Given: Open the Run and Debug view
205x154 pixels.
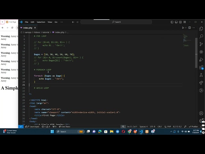Looking at the screenshot, I should pyautogui.click(x=201, y=60).
